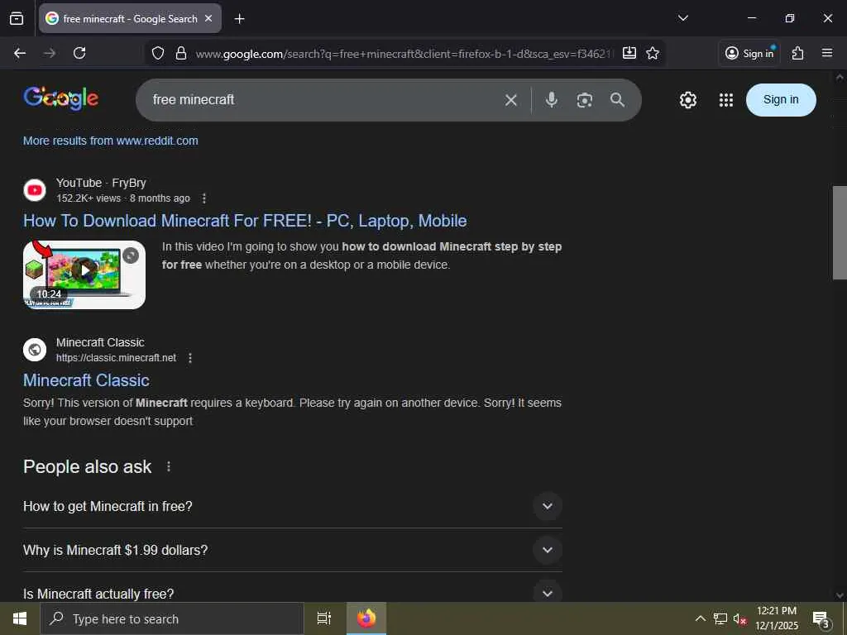Open the Windows Start menu
847x635 pixels.
tap(20, 618)
